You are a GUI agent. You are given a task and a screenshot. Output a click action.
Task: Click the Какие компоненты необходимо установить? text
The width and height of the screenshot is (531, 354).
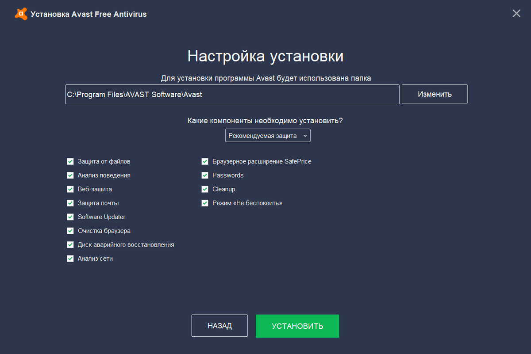click(265, 120)
